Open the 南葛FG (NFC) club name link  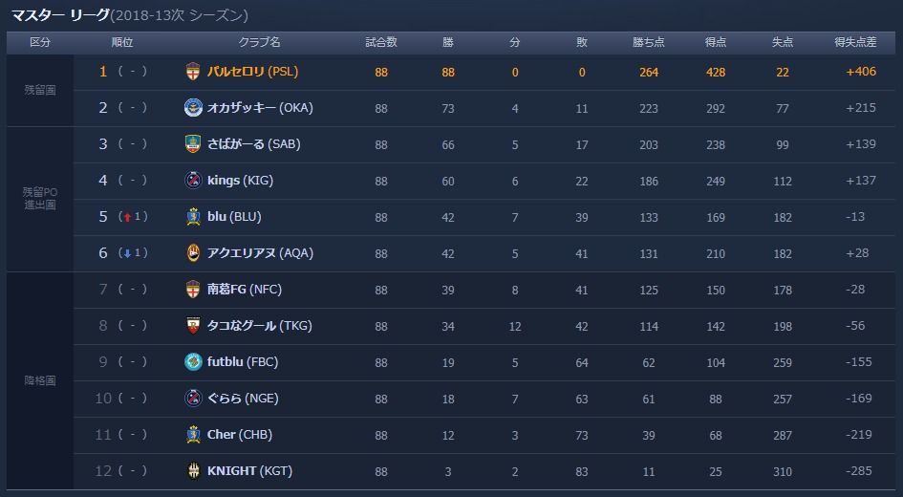pos(245,289)
